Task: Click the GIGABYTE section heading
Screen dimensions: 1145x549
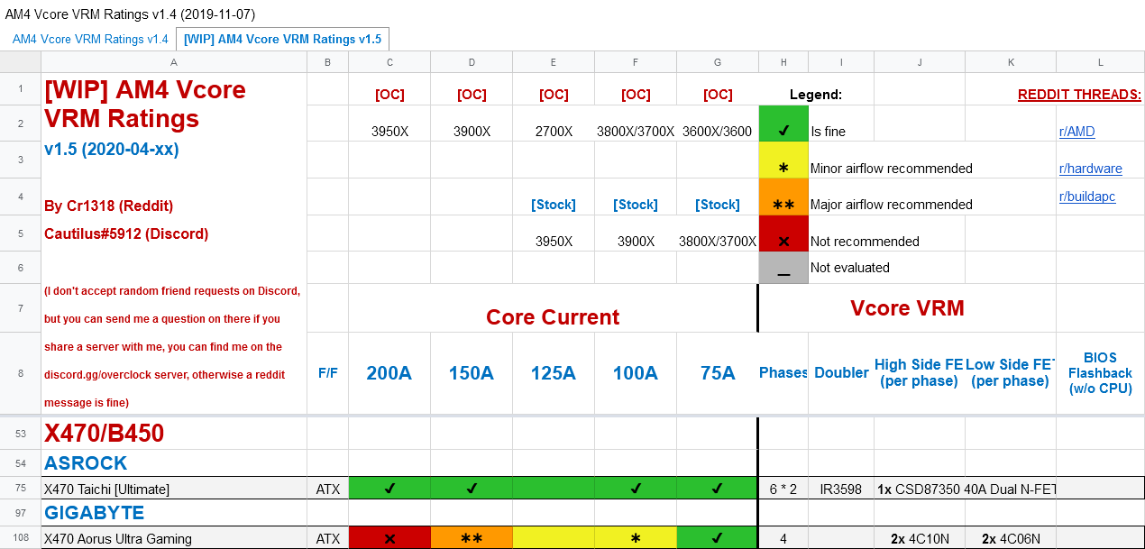Action: (x=174, y=513)
